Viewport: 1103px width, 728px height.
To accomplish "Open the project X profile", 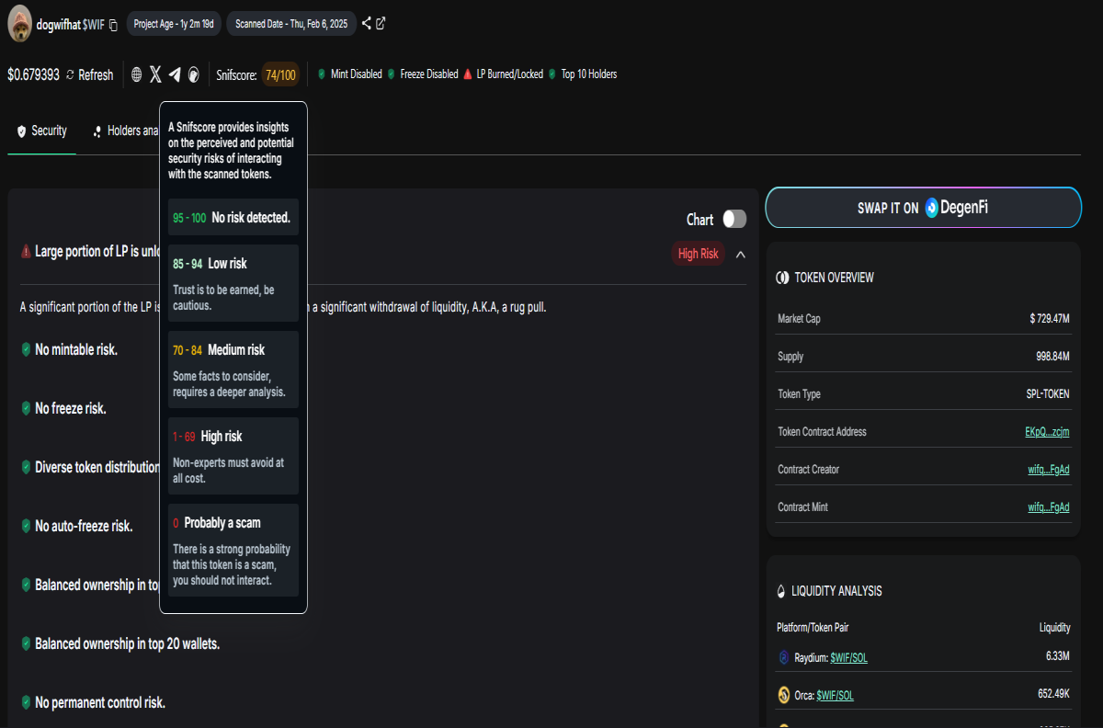I will click(155, 74).
